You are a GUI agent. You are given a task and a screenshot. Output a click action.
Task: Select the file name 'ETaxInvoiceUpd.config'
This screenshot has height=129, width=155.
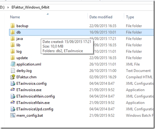pos(35,109)
